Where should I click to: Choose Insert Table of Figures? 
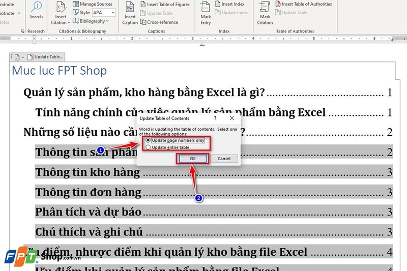(165, 4)
